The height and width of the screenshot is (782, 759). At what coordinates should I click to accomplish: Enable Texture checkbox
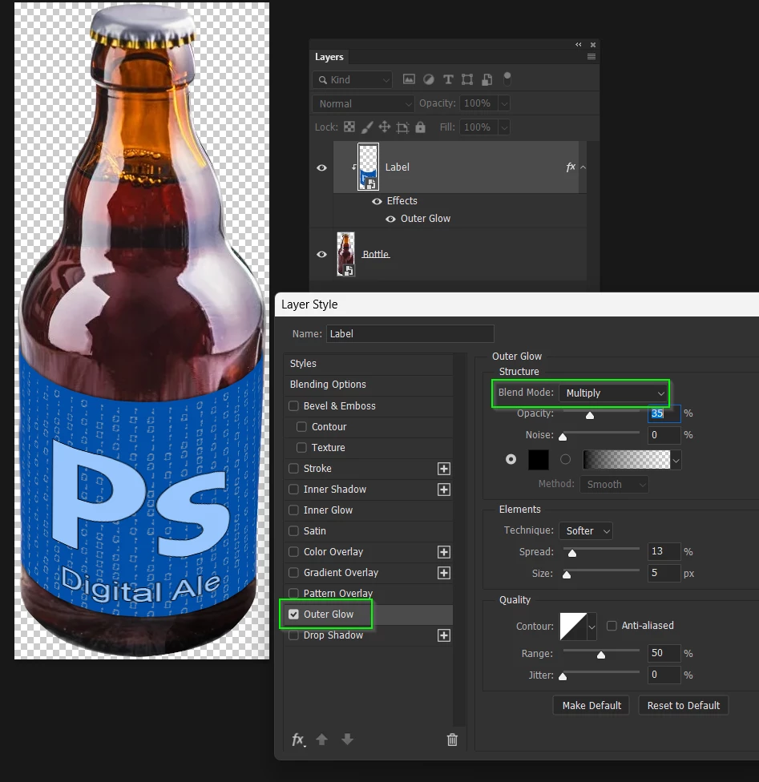[x=301, y=447]
